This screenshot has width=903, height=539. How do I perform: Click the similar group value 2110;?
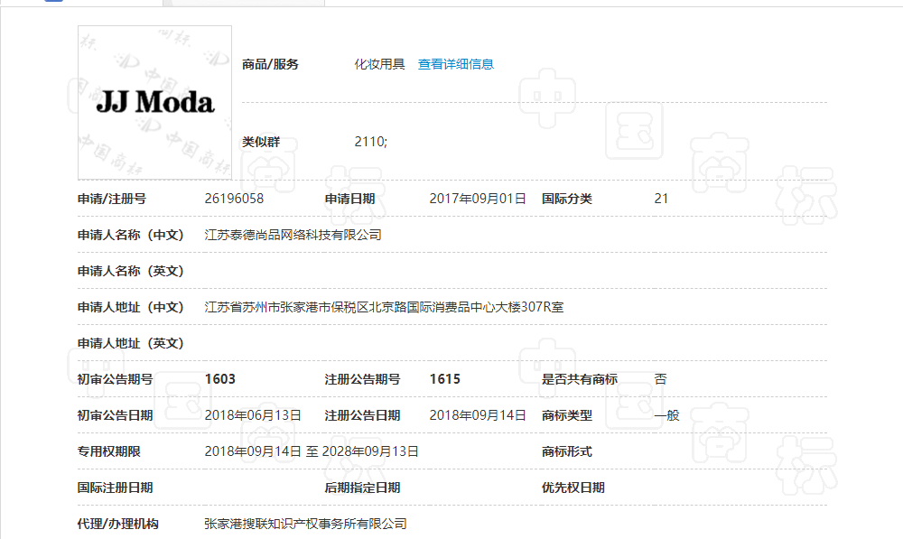(x=371, y=142)
